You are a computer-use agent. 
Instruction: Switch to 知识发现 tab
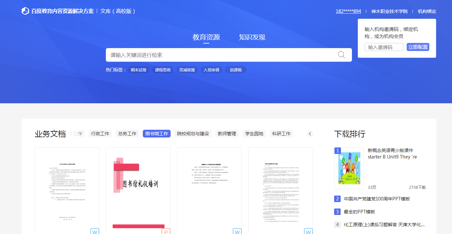click(252, 37)
